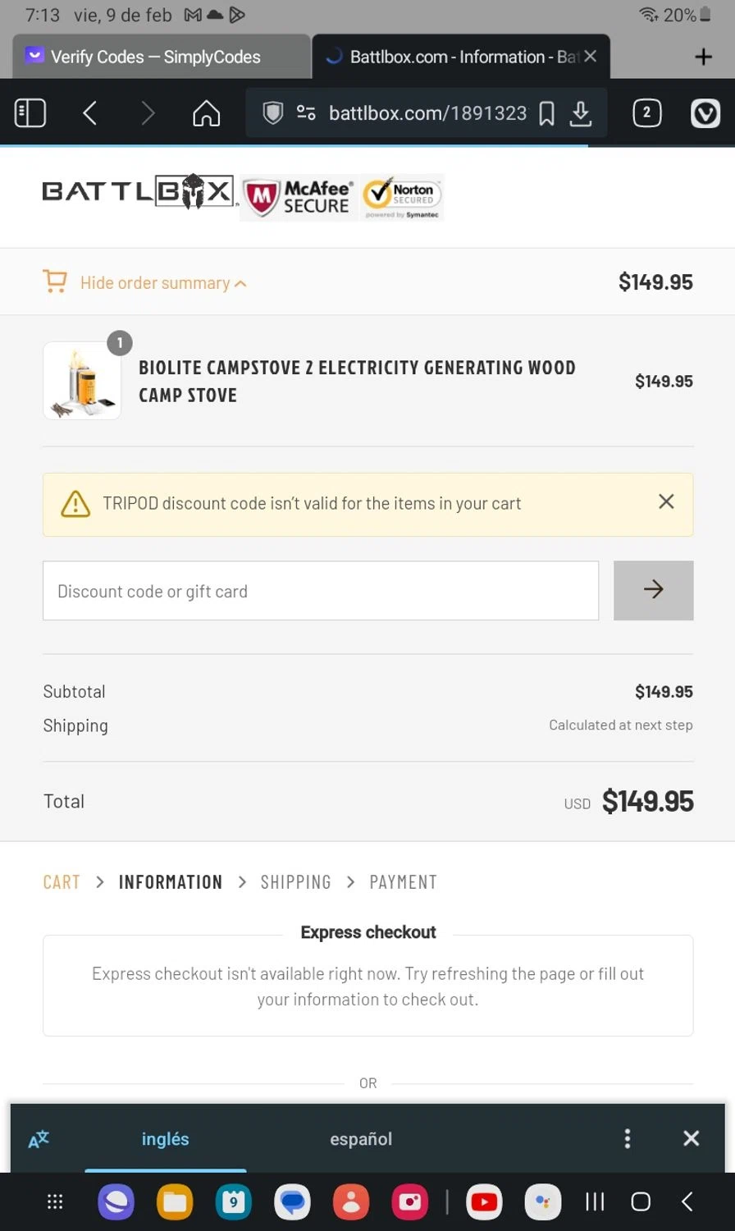Switch to Verify Codes SimplyCodes tab
This screenshot has width=735, height=1231.
click(x=156, y=57)
